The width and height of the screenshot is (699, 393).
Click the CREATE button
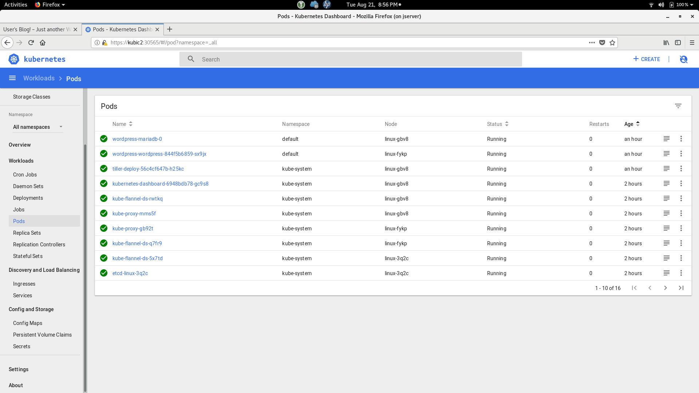[x=647, y=59]
